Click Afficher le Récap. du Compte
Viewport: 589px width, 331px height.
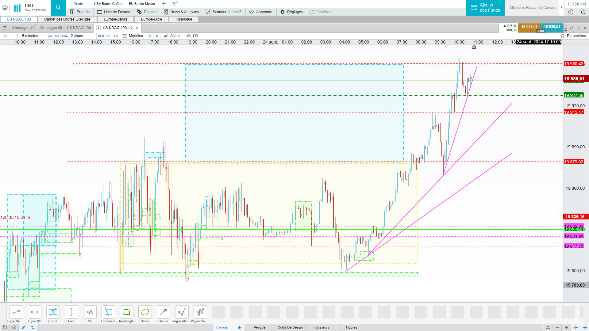click(532, 8)
